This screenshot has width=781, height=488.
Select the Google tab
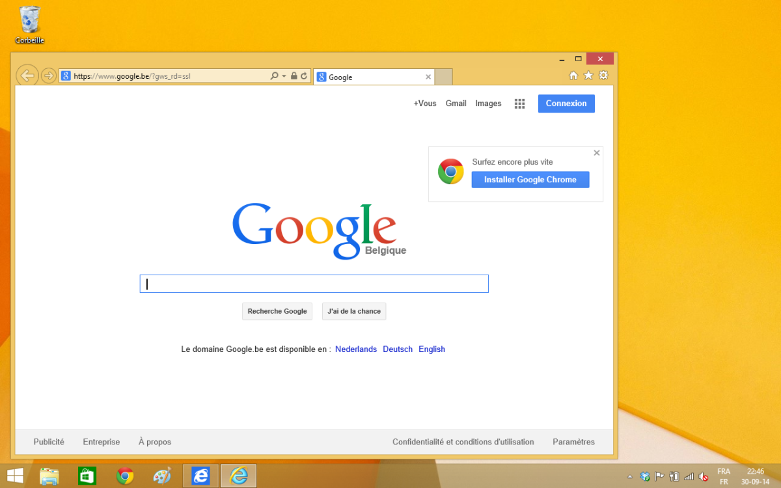371,77
